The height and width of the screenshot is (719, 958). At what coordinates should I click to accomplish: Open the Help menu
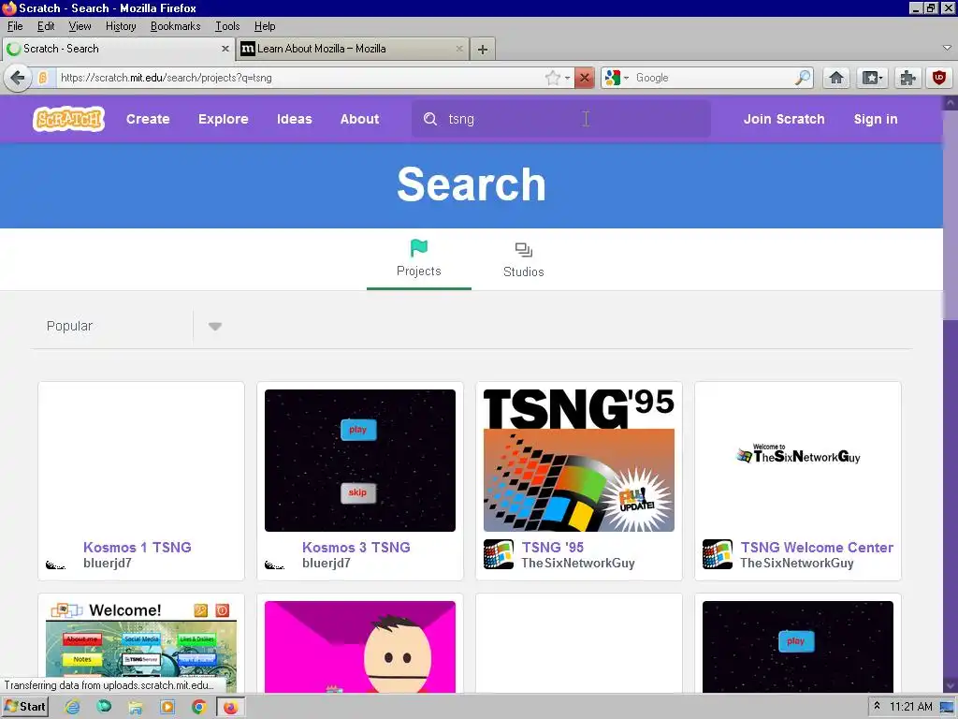(265, 26)
